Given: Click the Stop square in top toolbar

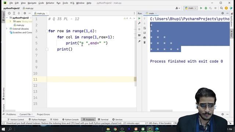Looking at the screenshot, I should tap(216, 8).
